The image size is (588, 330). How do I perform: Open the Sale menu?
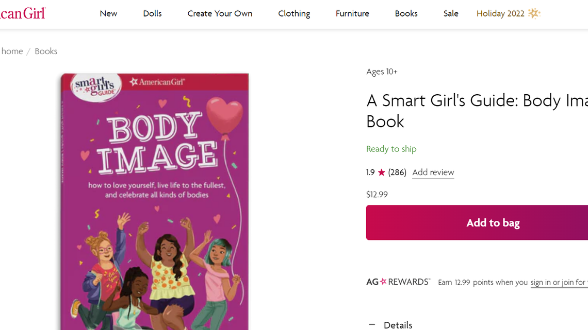[x=451, y=13]
